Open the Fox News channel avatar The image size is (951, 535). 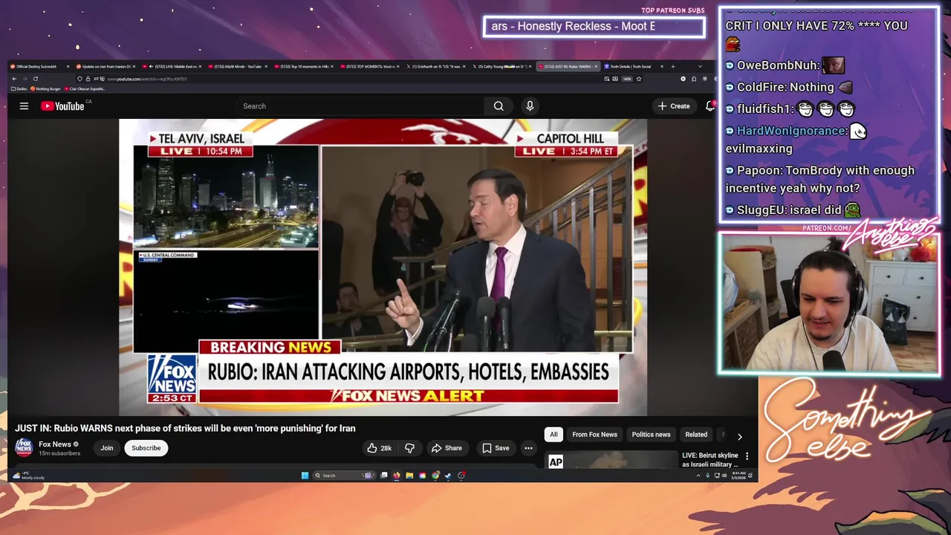click(x=24, y=447)
